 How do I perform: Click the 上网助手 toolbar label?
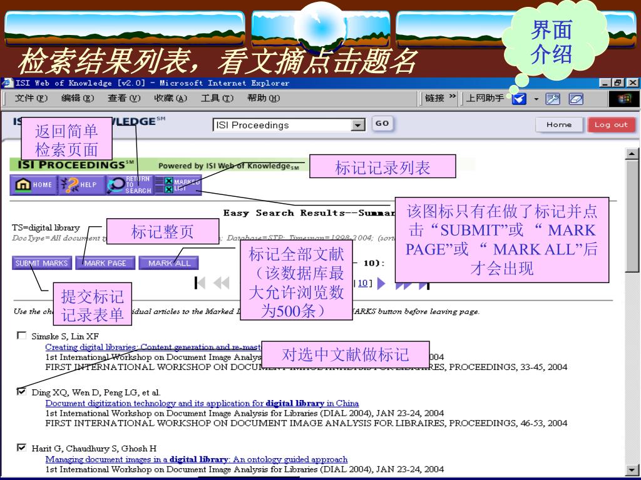485,98
